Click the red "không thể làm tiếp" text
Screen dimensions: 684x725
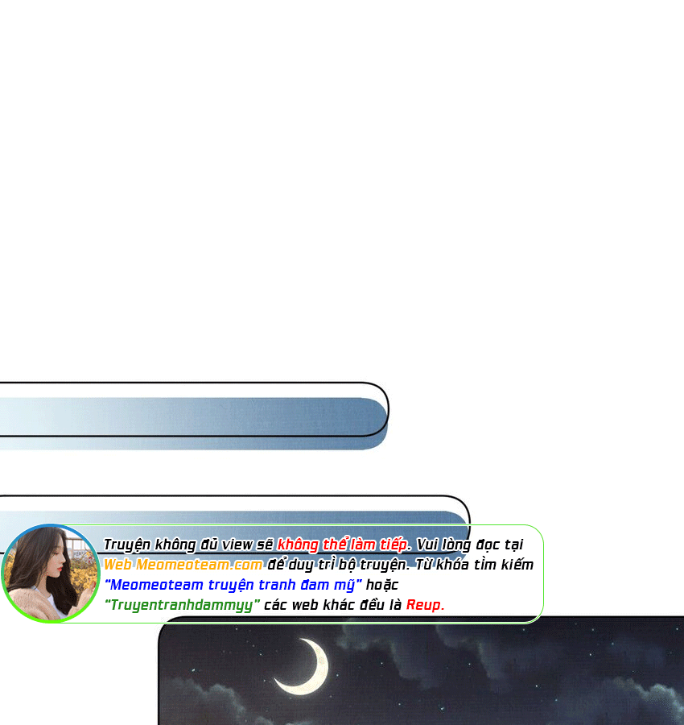pos(344,545)
